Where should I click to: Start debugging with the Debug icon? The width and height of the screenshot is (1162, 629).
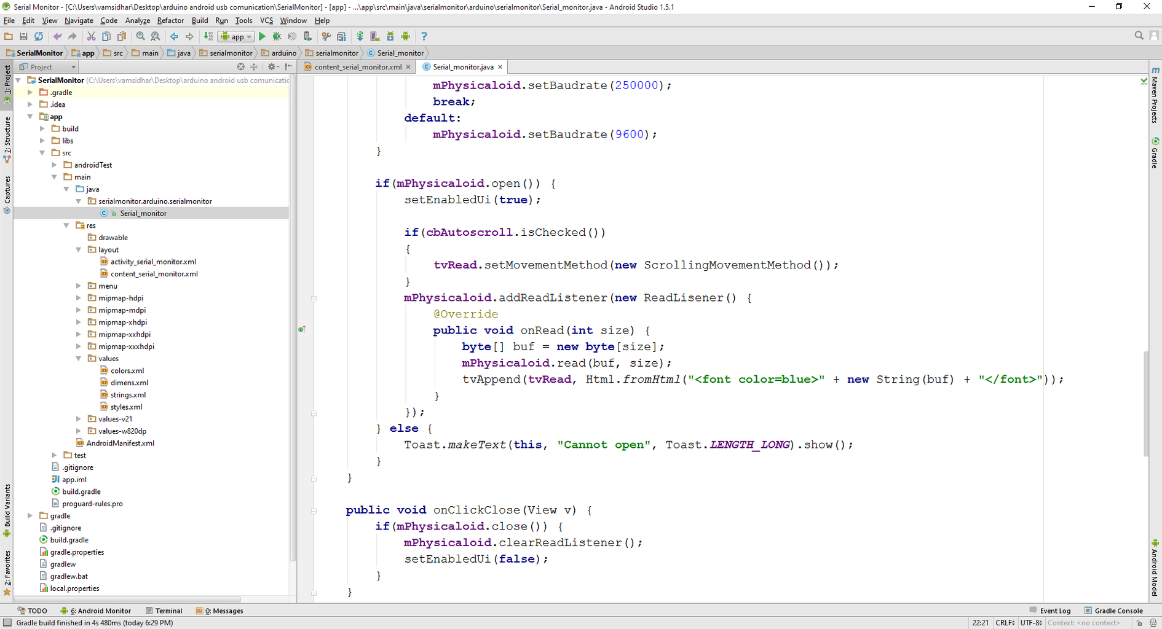coord(277,36)
